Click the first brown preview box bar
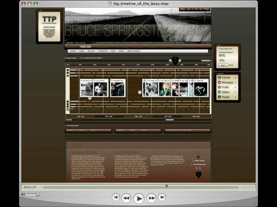The image size is (277, 207). 89,130
